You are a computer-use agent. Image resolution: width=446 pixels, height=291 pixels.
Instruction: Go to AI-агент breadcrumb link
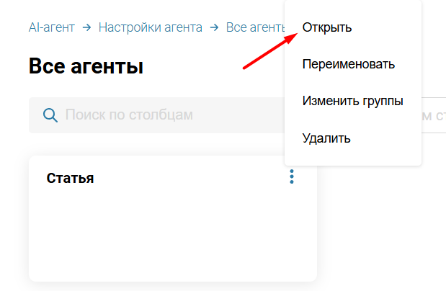click(52, 27)
